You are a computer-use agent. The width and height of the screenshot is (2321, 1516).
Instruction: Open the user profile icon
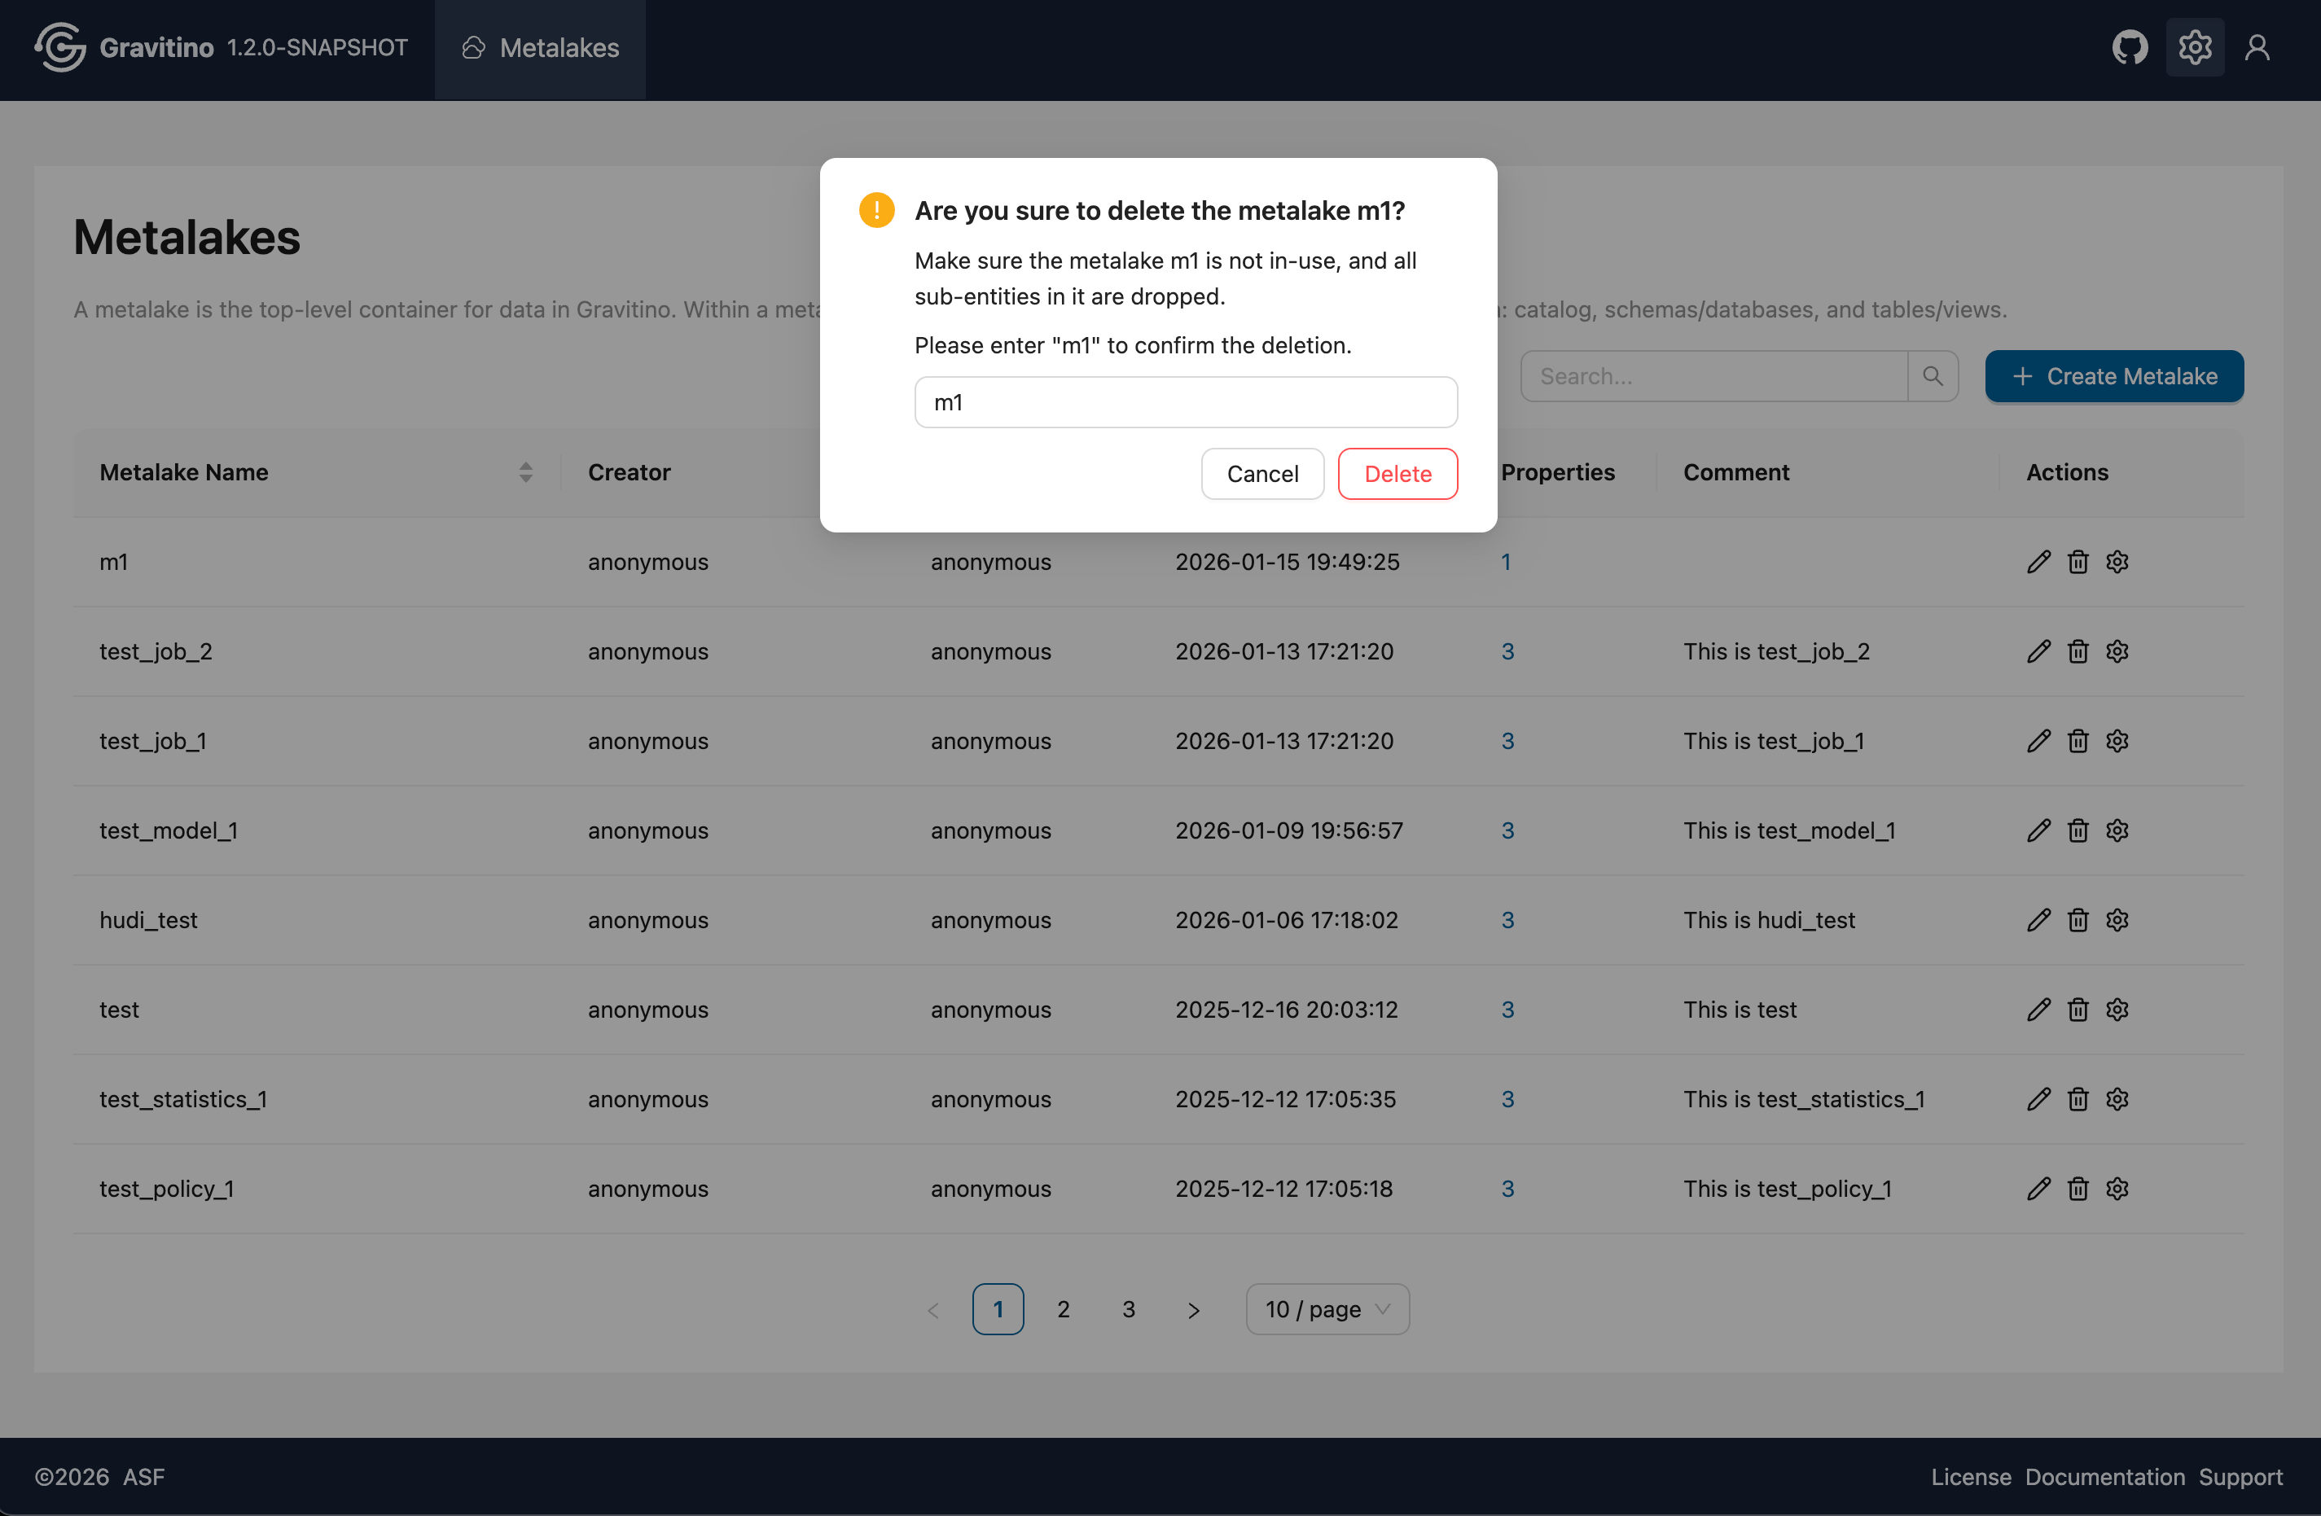pyautogui.click(x=2257, y=46)
